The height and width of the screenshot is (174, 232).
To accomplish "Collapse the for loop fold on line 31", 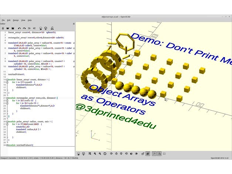I will (x=7, y=124).
